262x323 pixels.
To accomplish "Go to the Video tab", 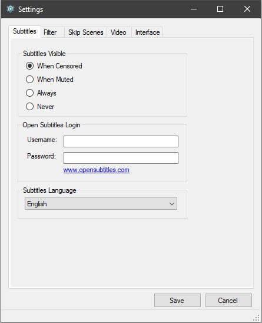I will (x=118, y=32).
